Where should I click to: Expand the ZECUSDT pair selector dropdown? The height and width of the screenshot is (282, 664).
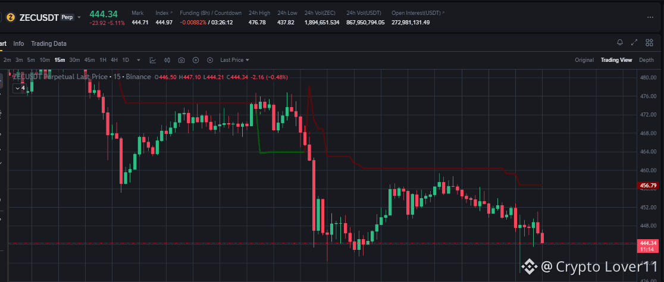(79, 17)
